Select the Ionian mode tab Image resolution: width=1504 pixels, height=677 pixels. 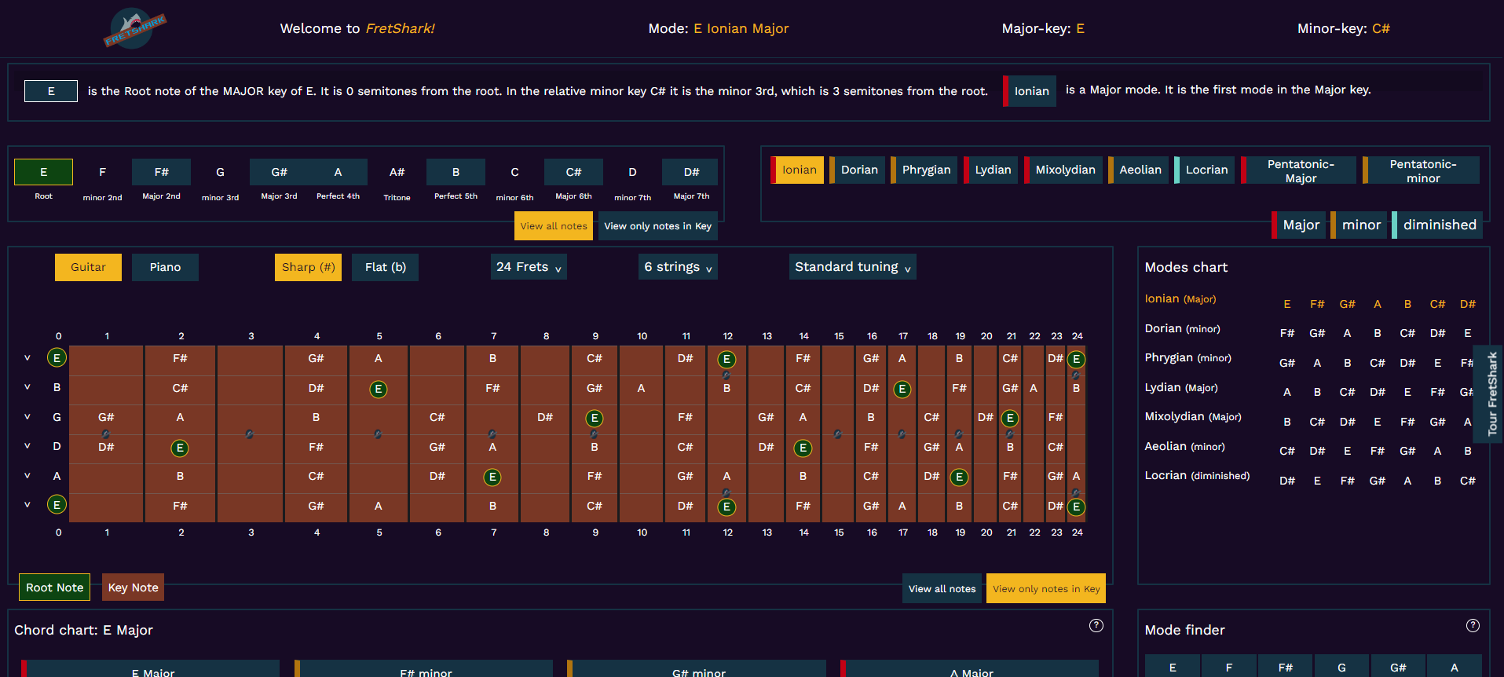[797, 170]
